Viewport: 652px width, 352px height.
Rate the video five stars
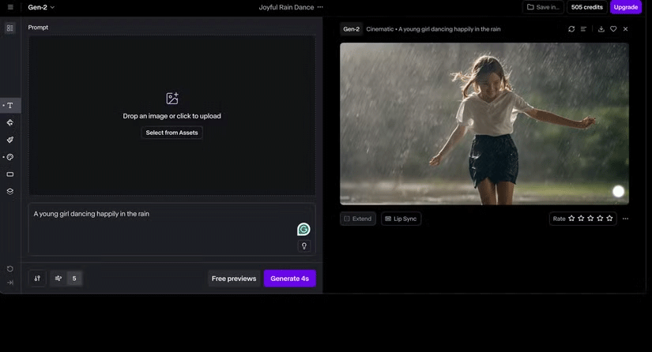click(609, 219)
